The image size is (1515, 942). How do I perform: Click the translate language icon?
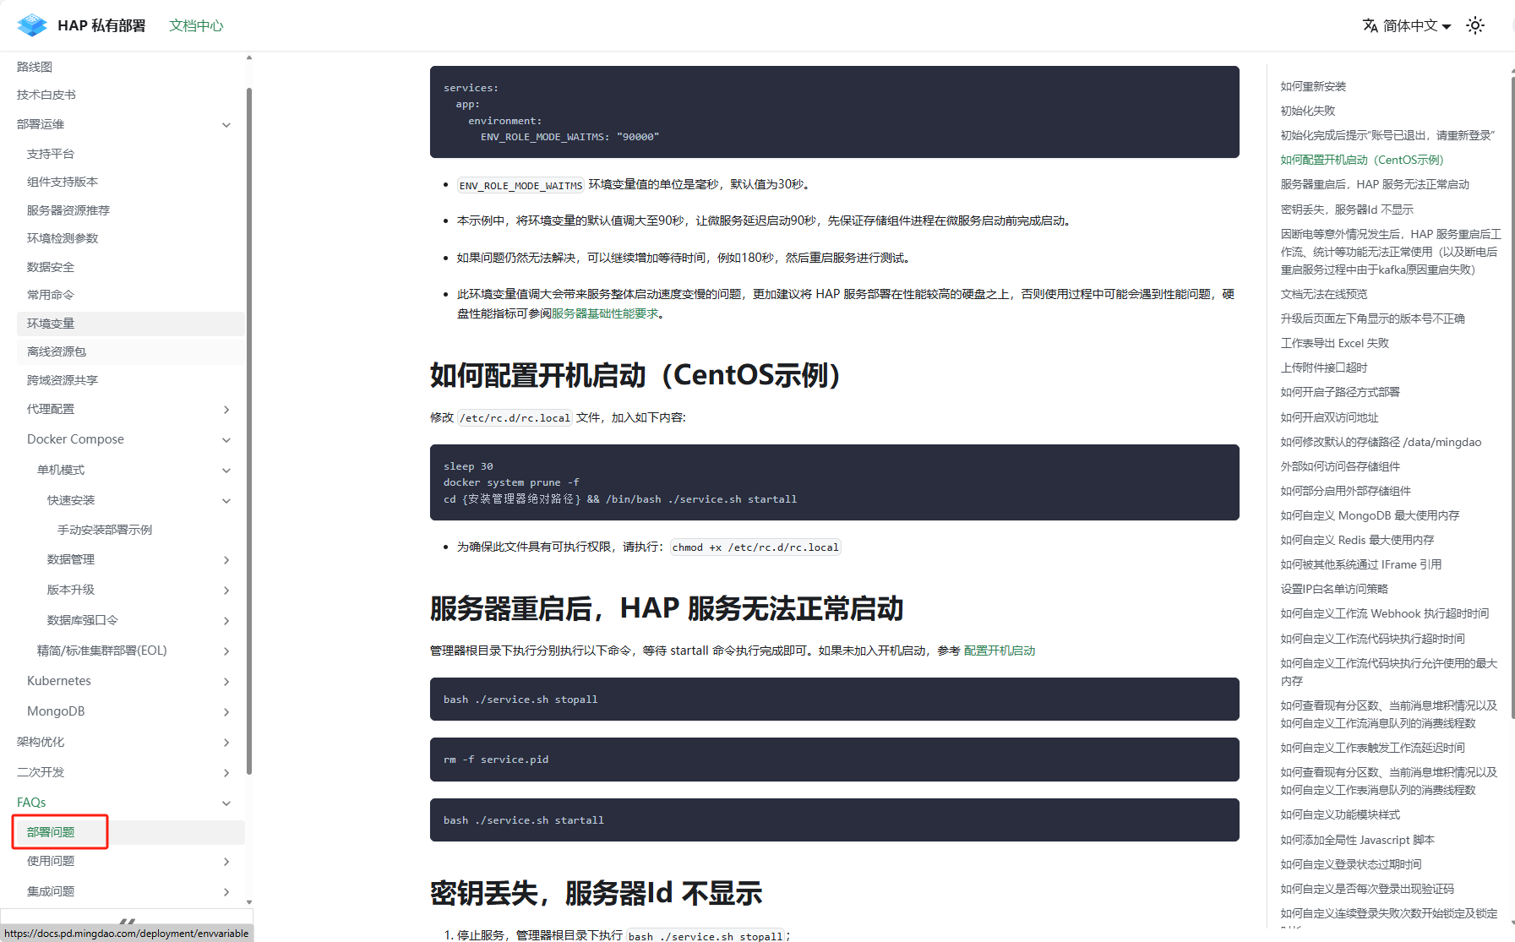click(1371, 25)
